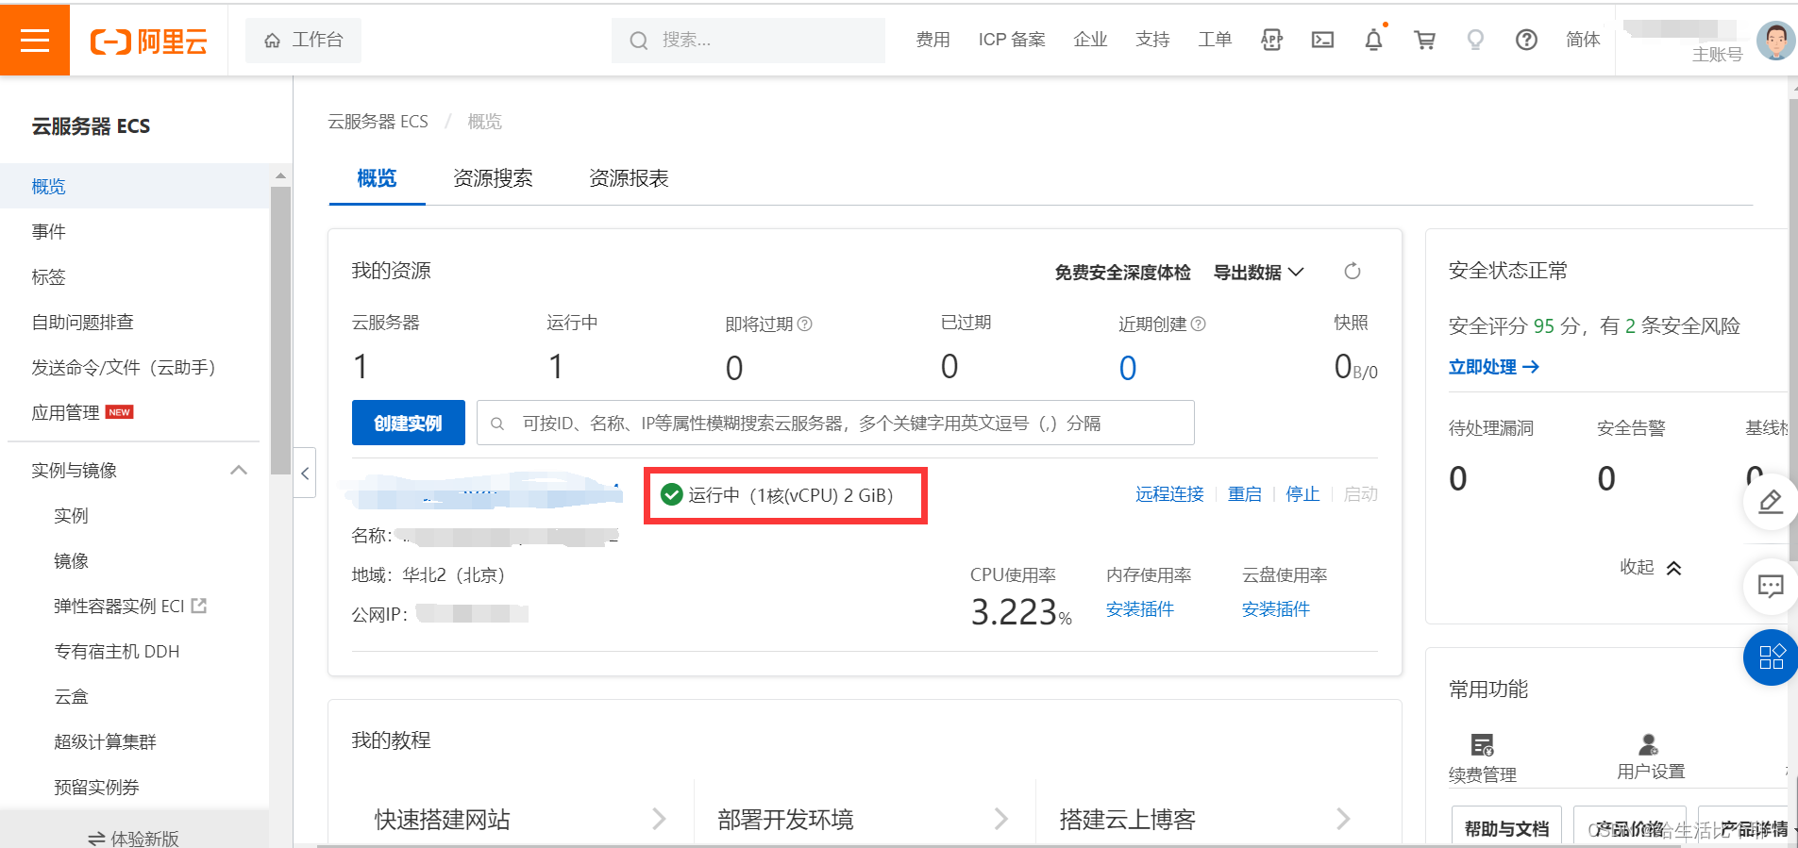Open the hamburger main menu
Image resolution: width=1798 pixels, height=848 pixels.
(35, 40)
